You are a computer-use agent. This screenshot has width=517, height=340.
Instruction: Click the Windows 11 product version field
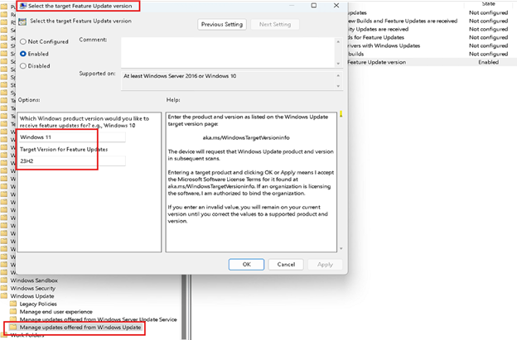72,136
